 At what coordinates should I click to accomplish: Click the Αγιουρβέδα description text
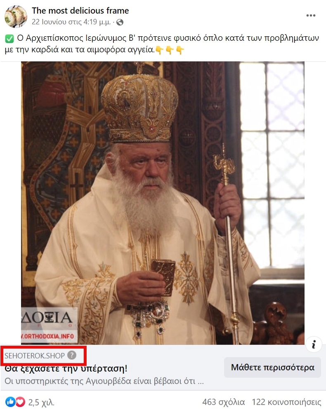(x=104, y=381)
